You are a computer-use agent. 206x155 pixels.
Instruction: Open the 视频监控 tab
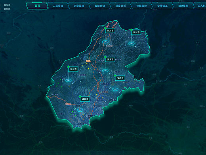pos(141,6)
